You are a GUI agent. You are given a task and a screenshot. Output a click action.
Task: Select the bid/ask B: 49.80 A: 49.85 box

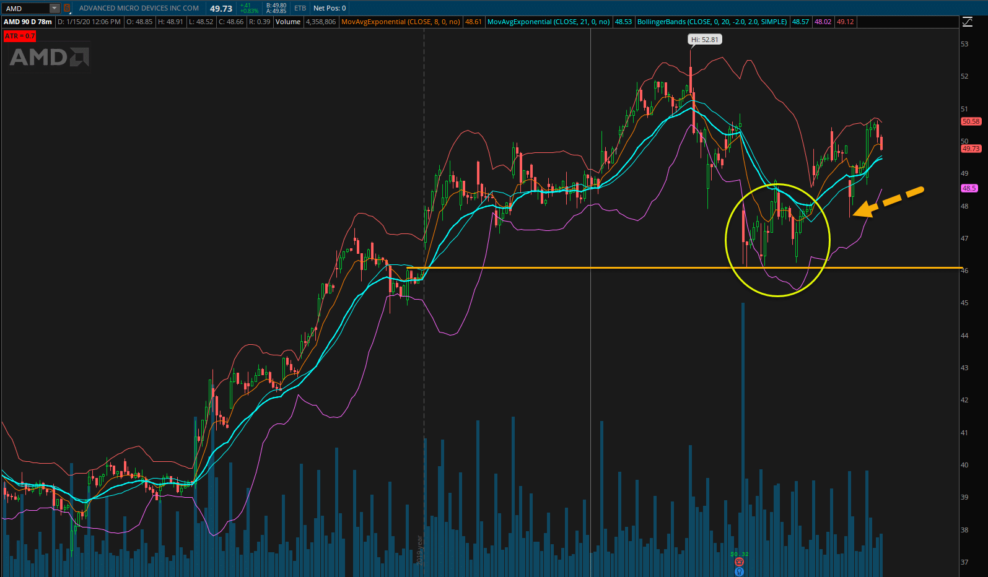click(x=276, y=8)
